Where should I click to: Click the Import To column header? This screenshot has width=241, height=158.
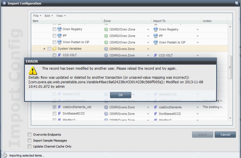(x=176, y=21)
